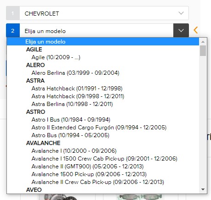Select the highlighted Elija un modelo option
This screenshot has width=211, height=200.
[103, 42]
